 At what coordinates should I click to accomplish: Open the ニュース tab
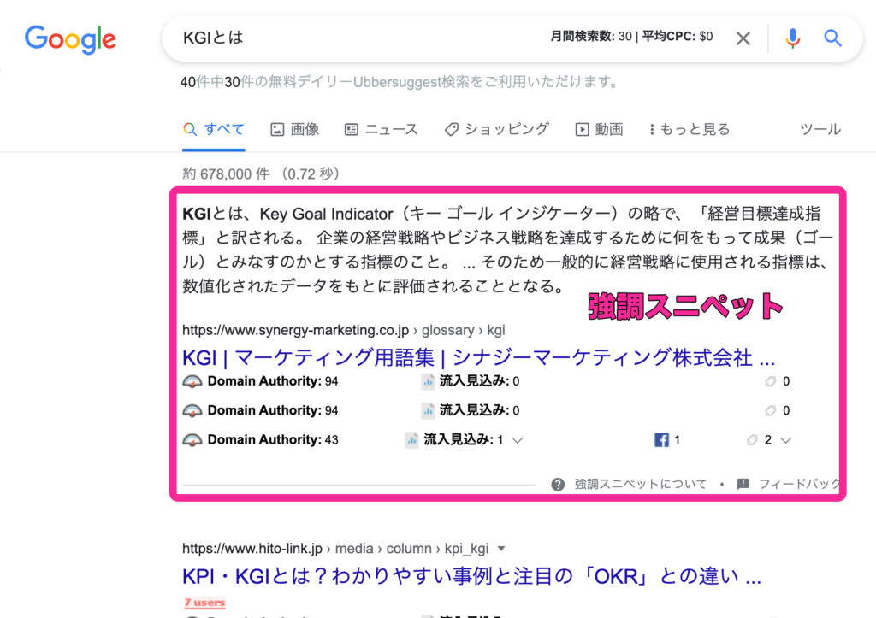(382, 130)
